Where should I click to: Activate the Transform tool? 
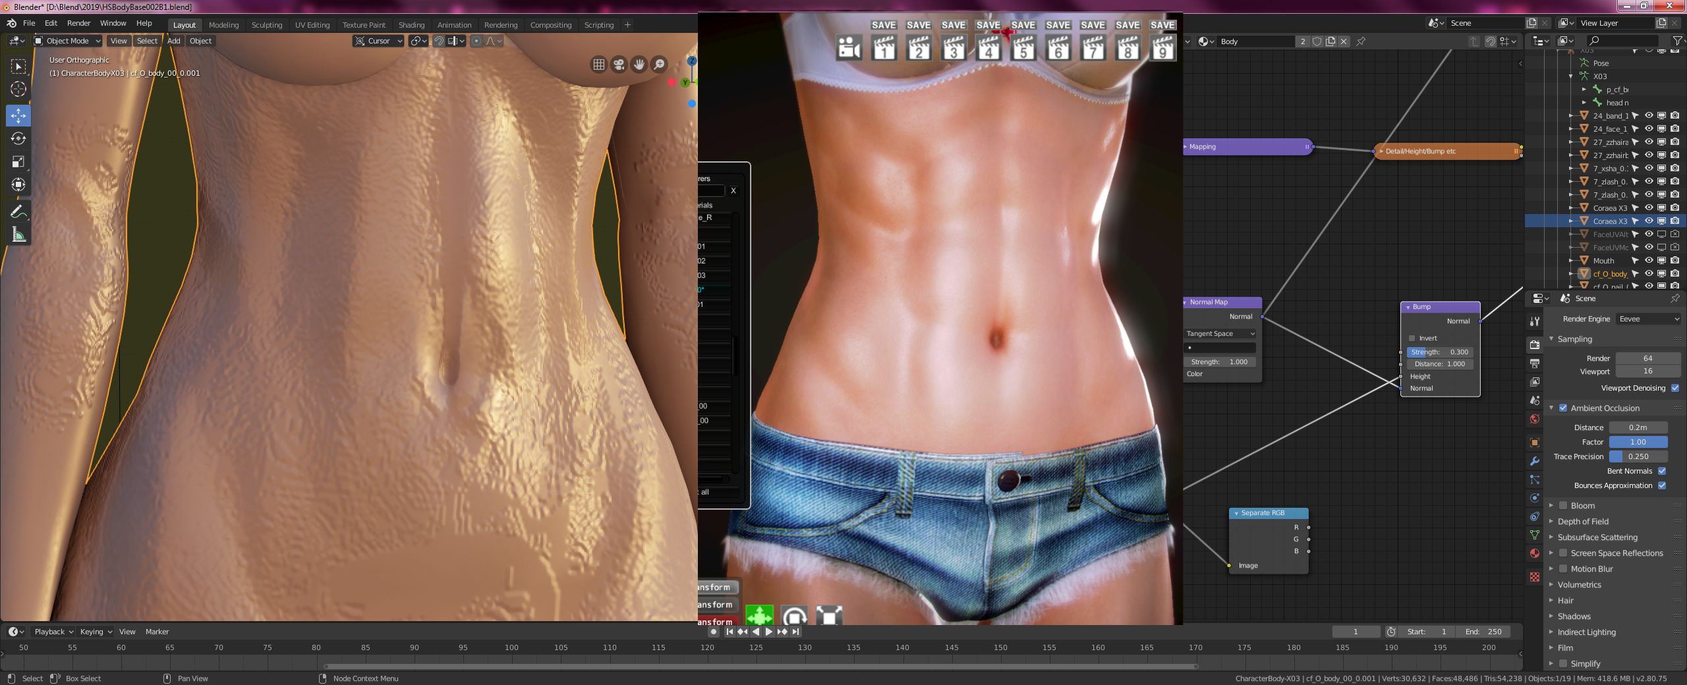tap(18, 184)
